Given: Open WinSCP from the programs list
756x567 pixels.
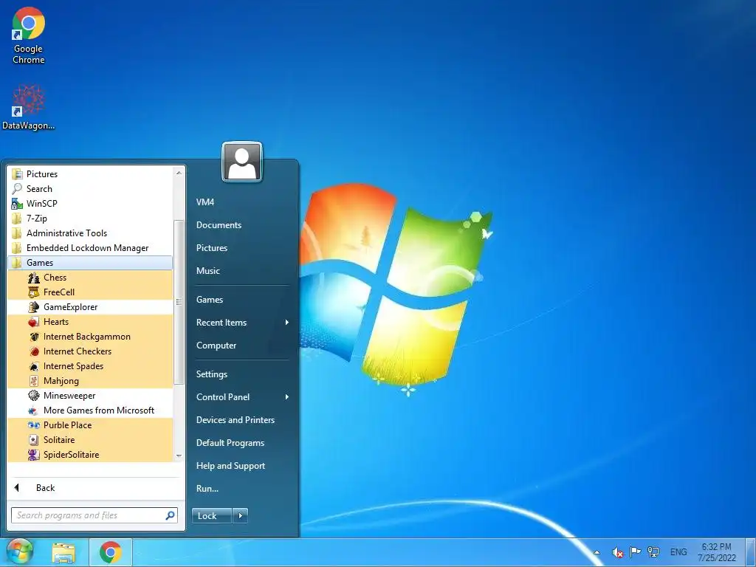Looking at the screenshot, I should tap(89, 204).
